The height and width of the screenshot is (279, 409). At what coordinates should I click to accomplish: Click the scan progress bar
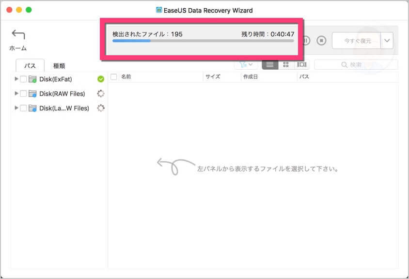pyautogui.click(x=203, y=41)
